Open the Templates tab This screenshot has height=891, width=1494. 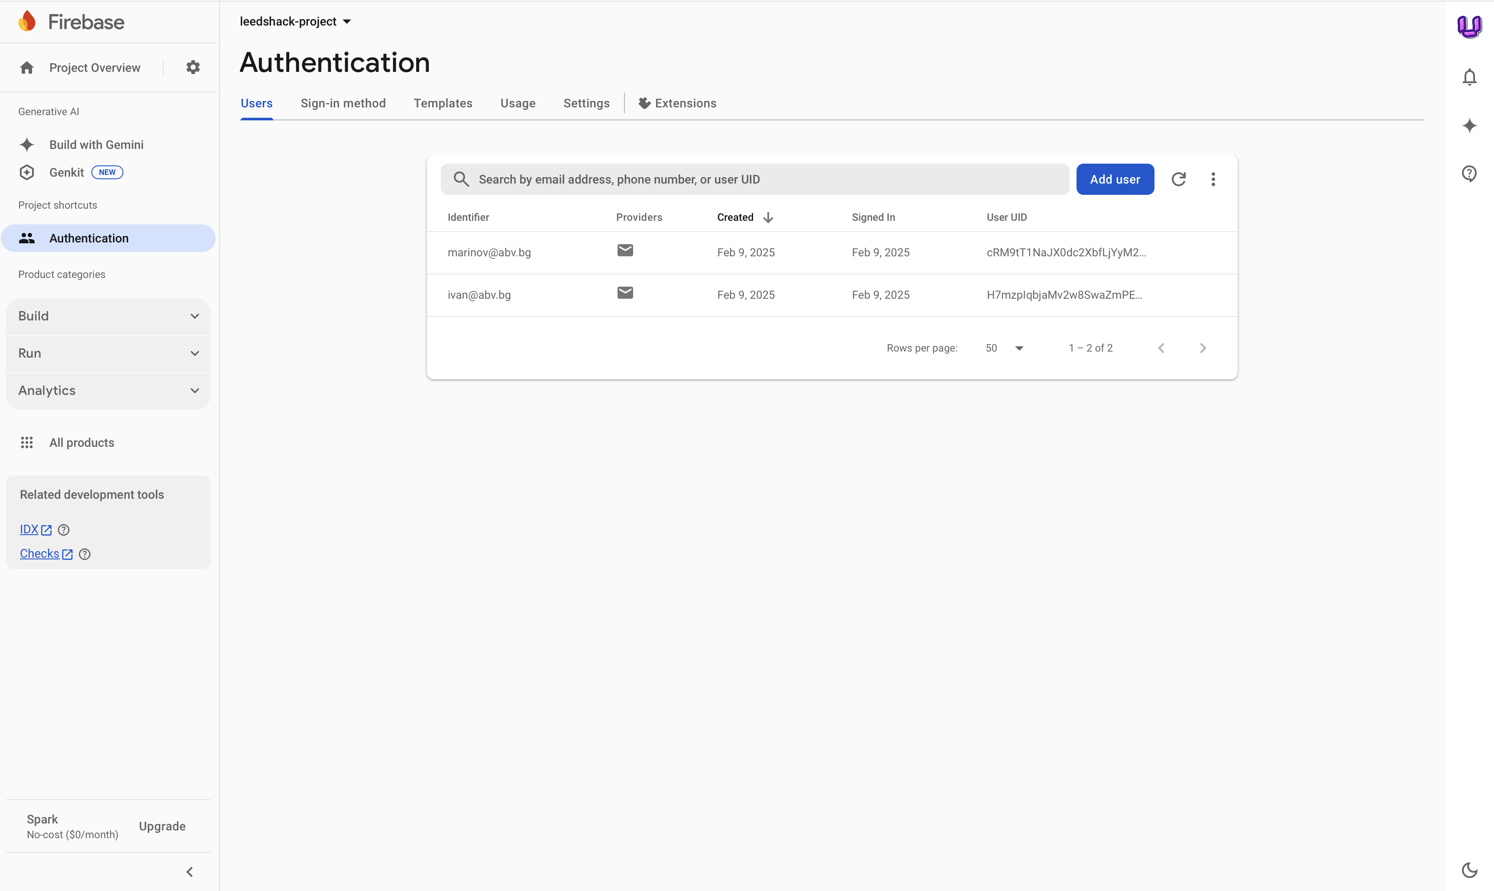coord(443,103)
